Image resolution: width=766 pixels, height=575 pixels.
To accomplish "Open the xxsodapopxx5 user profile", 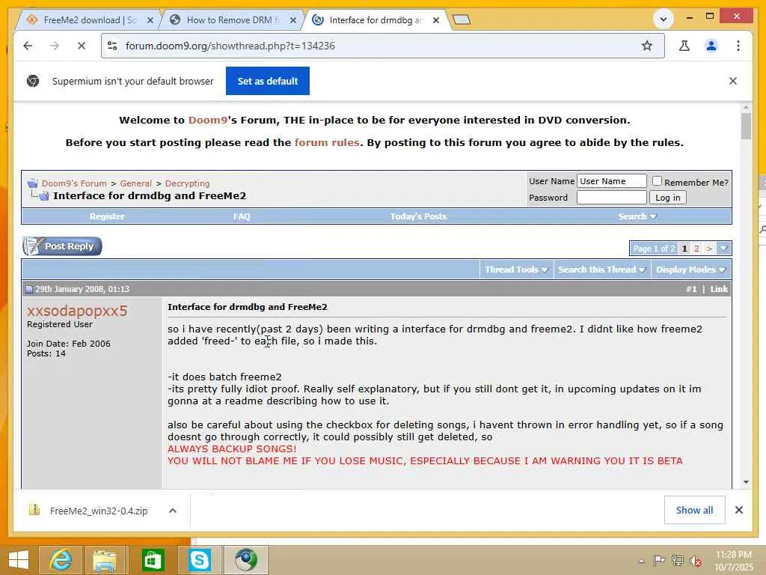I will click(x=77, y=311).
